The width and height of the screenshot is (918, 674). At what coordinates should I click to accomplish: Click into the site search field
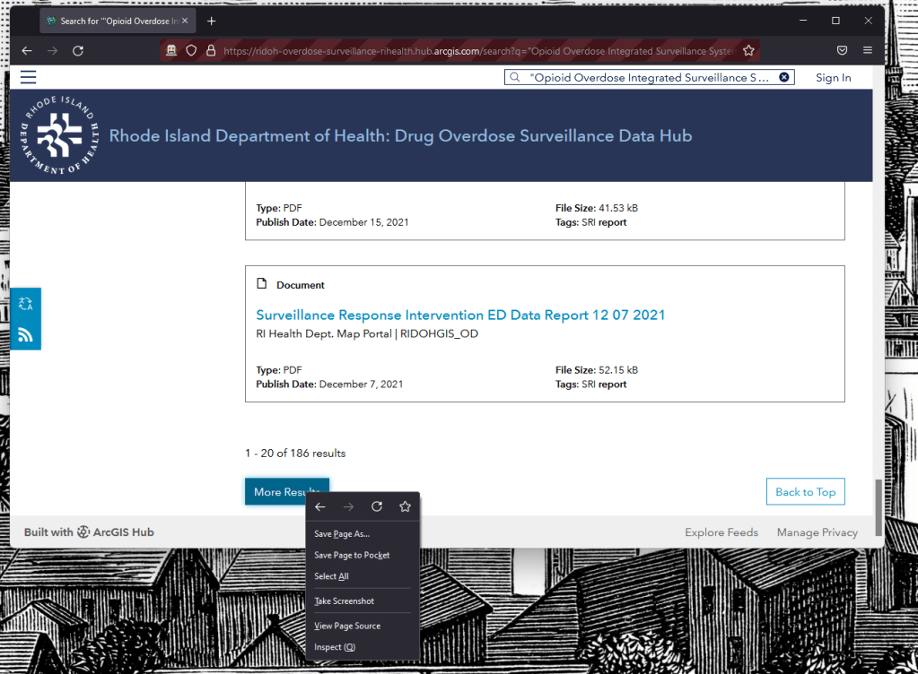tap(646, 78)
